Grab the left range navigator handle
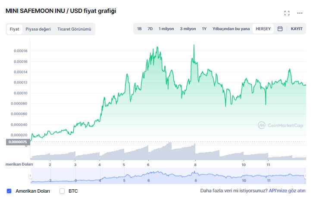The image size is (313, 197). [30, 175]
